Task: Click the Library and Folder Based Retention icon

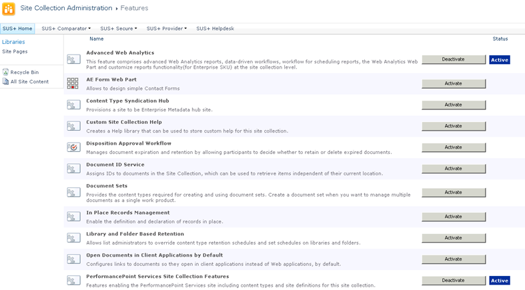Action: click(x=73, y=238)
